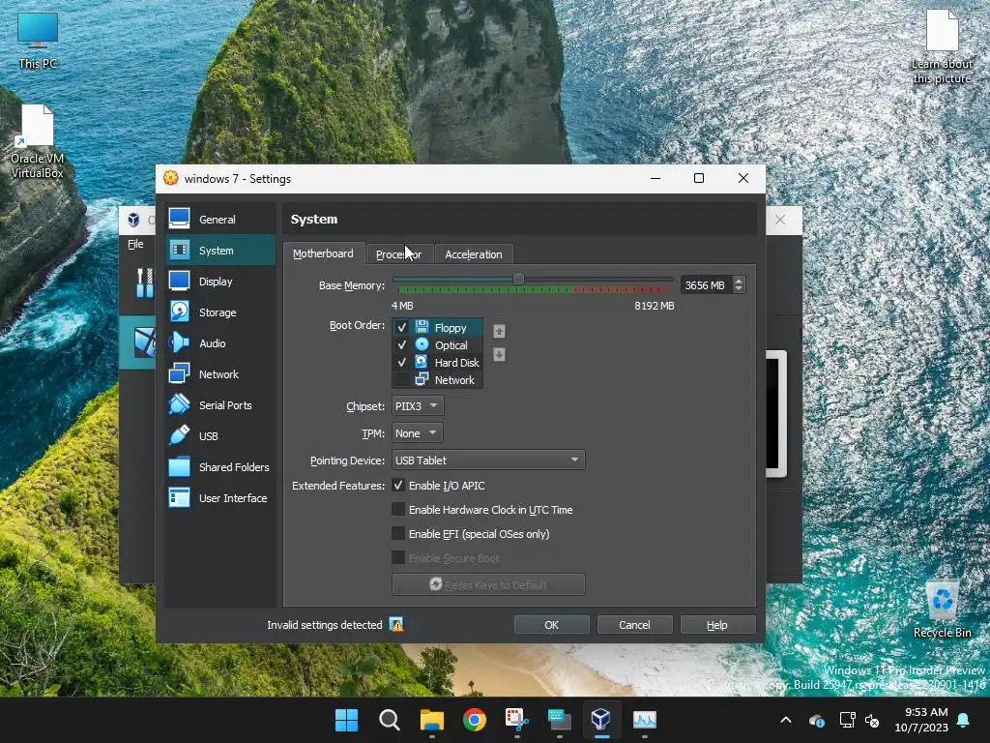Screen dimensions: 990x743
Task: Switch to the Motherboard tab
Action: pyautogui.click(x=323, y=253)
